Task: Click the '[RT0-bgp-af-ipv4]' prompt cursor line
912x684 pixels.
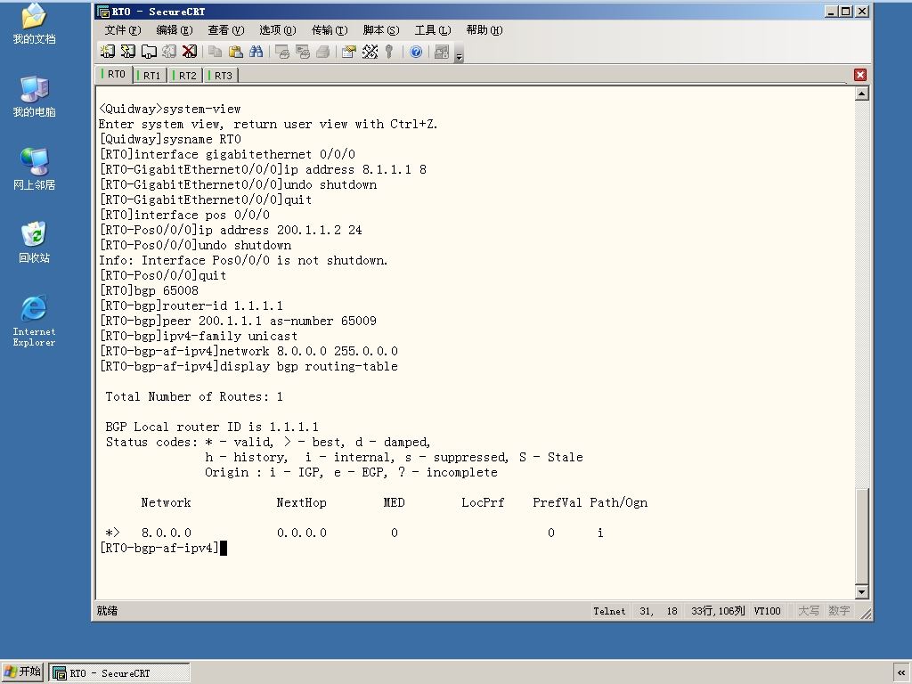Action: (164, 548)
